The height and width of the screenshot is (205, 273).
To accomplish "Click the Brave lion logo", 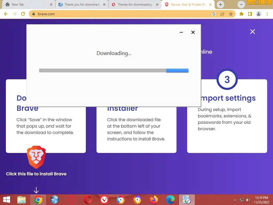I will point(36,157).
